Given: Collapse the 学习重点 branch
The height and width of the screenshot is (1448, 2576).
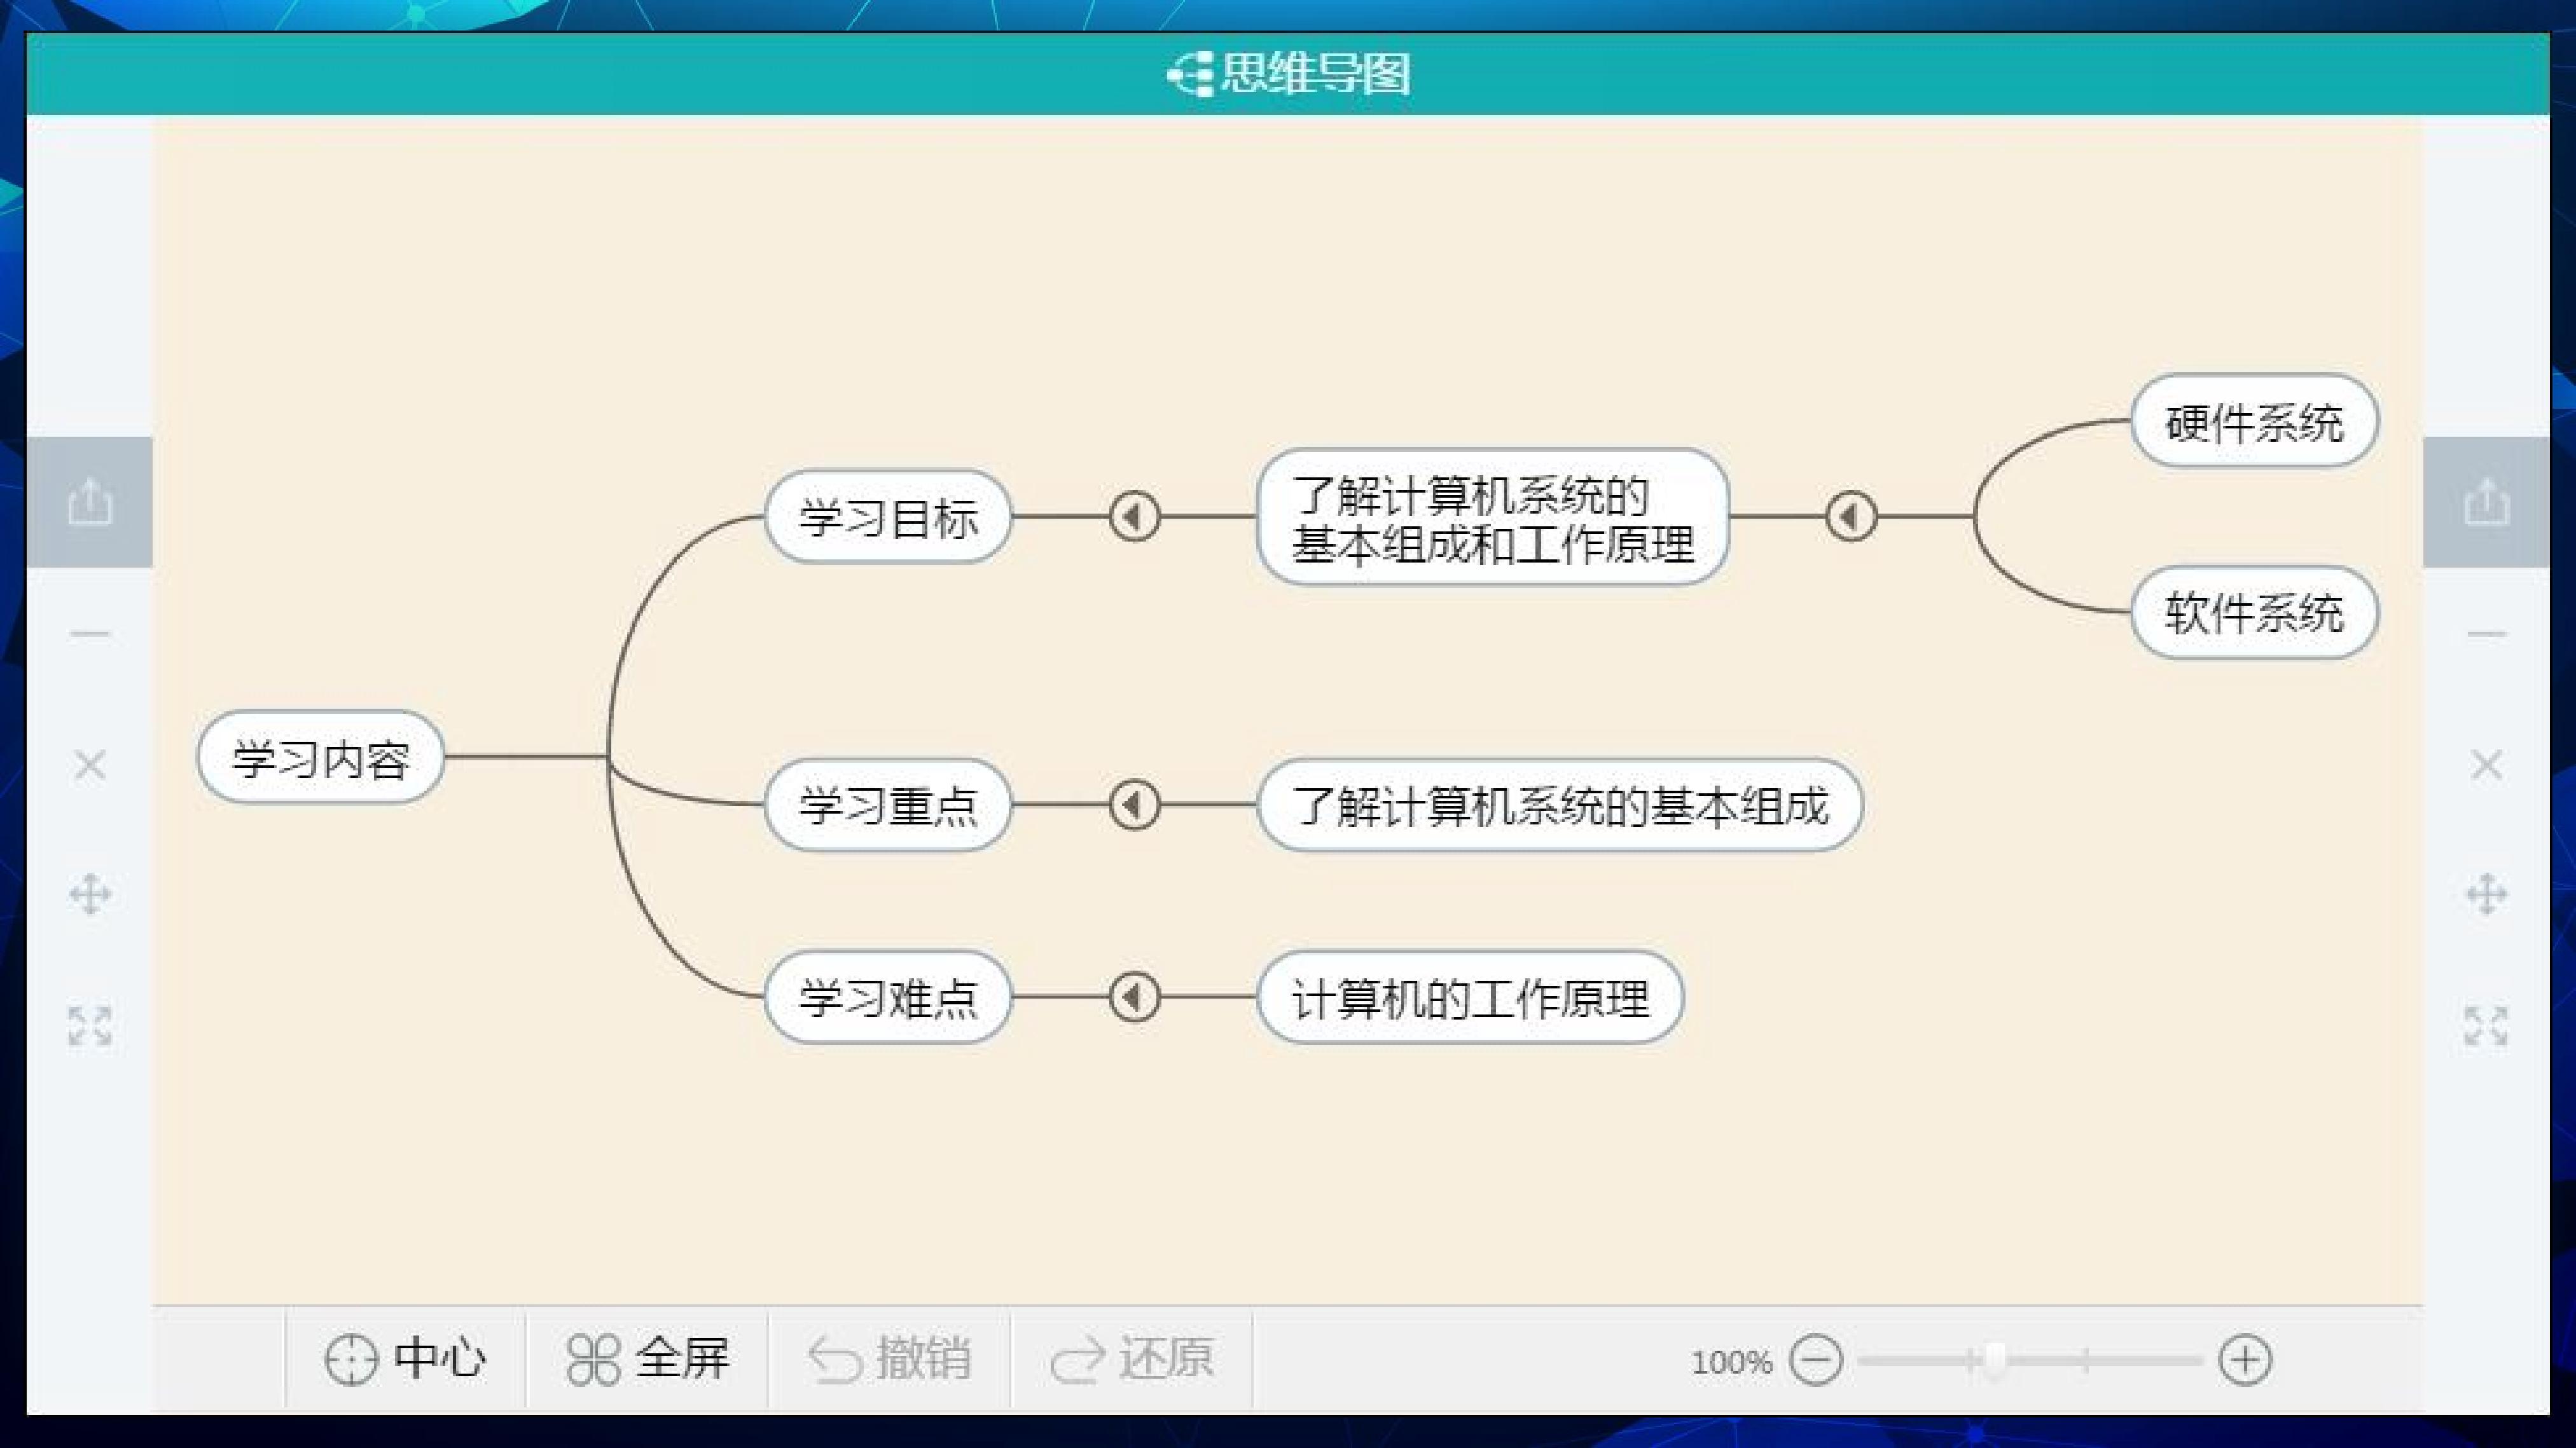Looking at the screenshot, I should 1134,805.
